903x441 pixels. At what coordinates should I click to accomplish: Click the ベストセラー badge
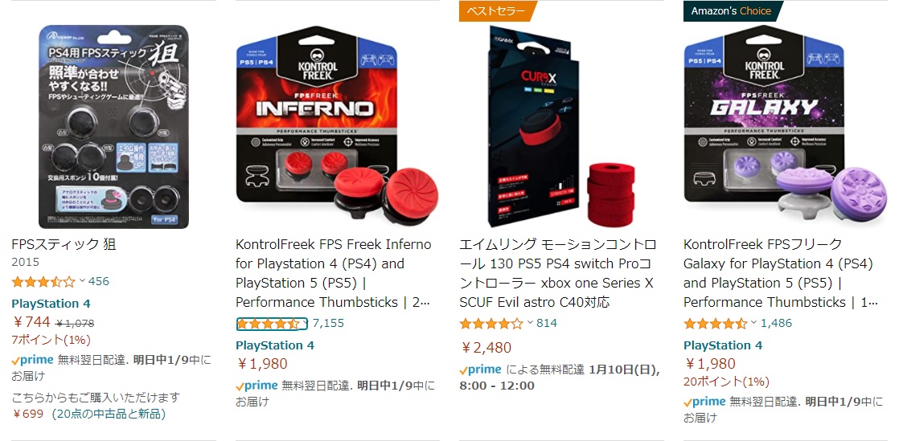[x=496, y=11]
